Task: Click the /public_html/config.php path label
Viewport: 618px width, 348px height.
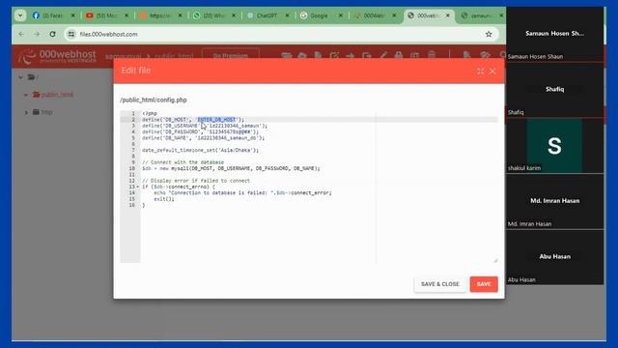Action: point(154,100)
